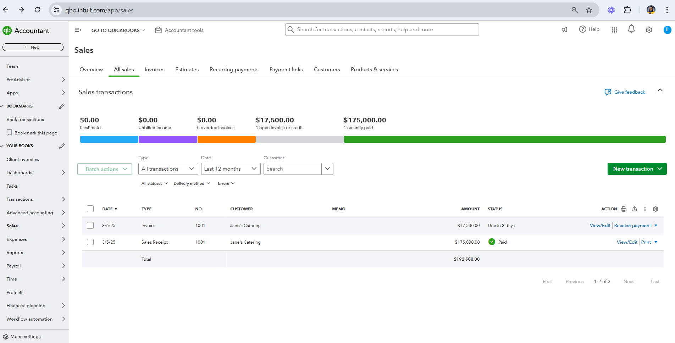The image size is (675, 343).
Task: Click the Bookmark this page icon
Action: point(10,133)
